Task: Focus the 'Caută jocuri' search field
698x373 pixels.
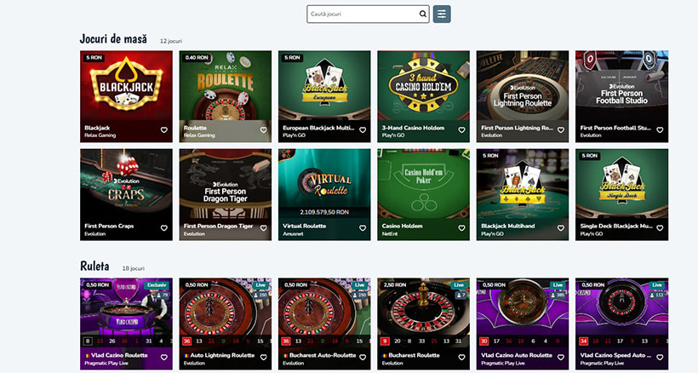Action: (x=368, y=14)
